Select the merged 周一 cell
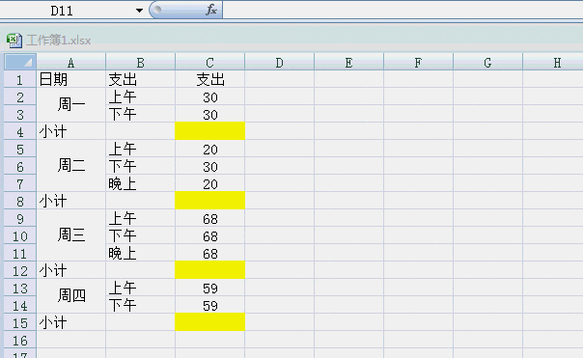Screen dimensions: 583x358 (x=70, y=105)
